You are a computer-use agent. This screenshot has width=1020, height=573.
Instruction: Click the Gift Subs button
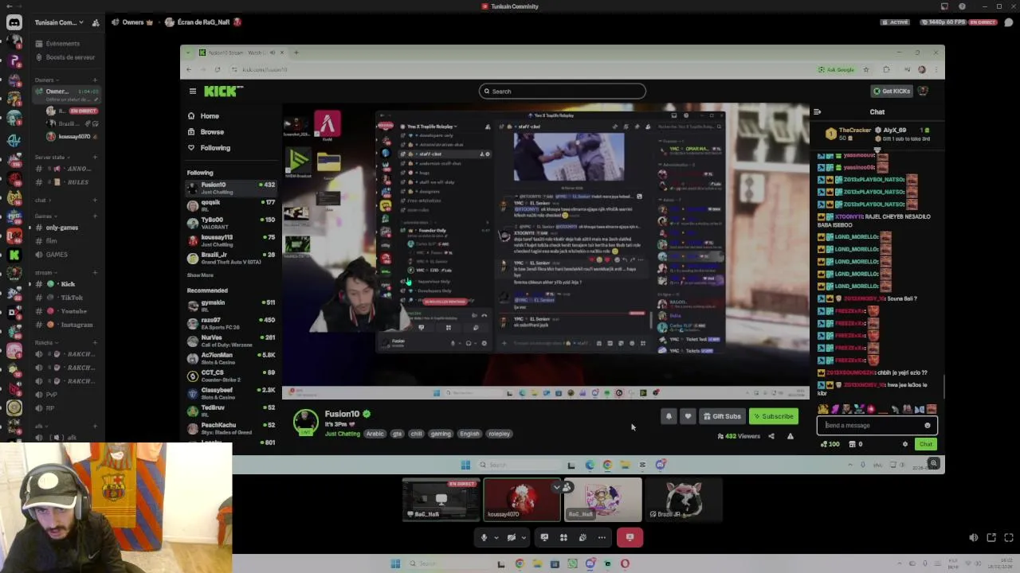click(x=722, y=416)
